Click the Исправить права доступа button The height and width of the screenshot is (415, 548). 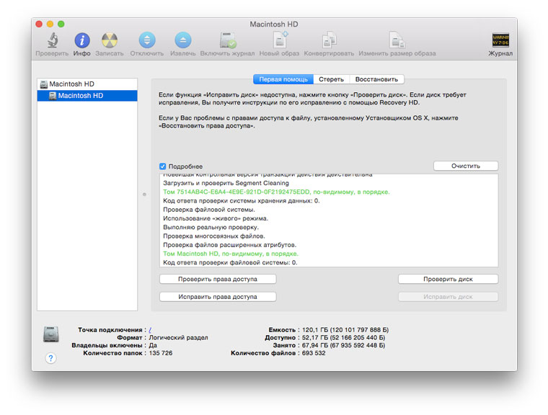click(217, 296)
